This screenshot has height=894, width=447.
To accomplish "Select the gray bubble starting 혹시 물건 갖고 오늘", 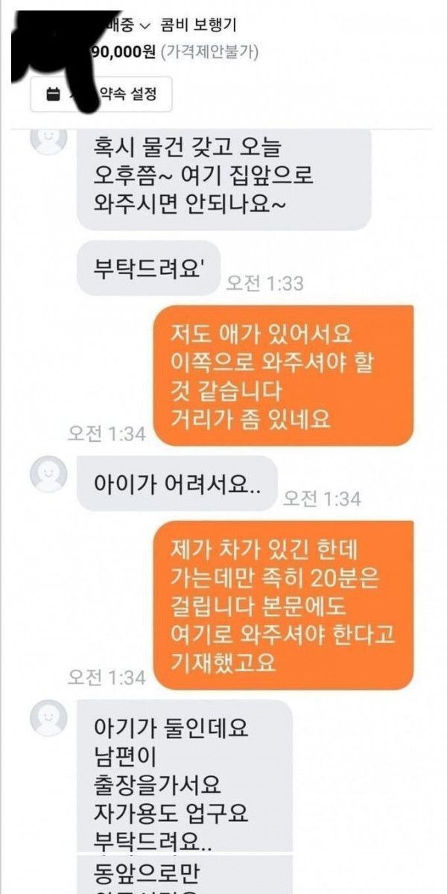I will [223, 177].
